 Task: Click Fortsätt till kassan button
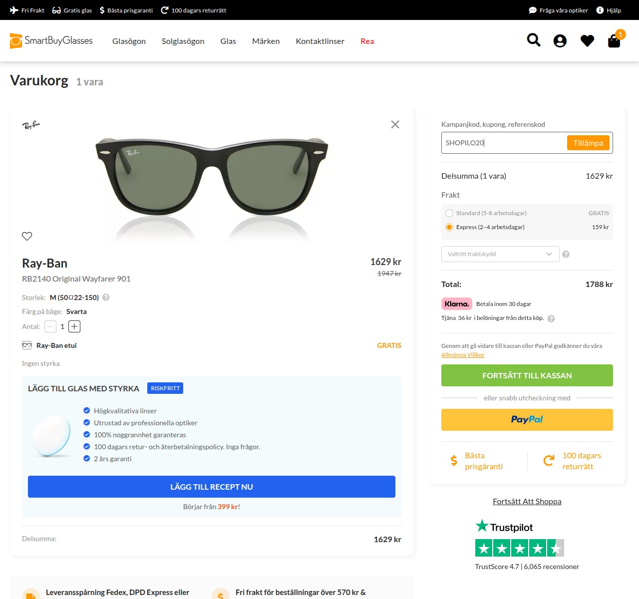coord(527,375)
